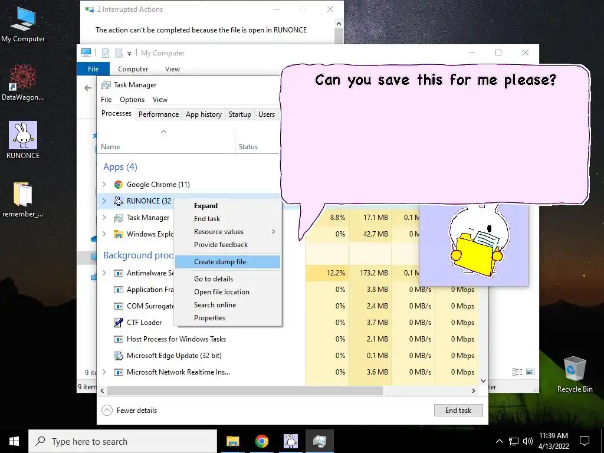Click the process list scroll down arrow
The image size is (604, 453).
[x=484, y=381]
